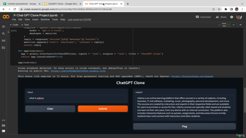Go forward in browser history

[9, 9]
